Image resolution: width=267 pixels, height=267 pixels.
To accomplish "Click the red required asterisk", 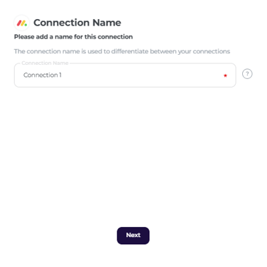I will [x=225, y=75].
